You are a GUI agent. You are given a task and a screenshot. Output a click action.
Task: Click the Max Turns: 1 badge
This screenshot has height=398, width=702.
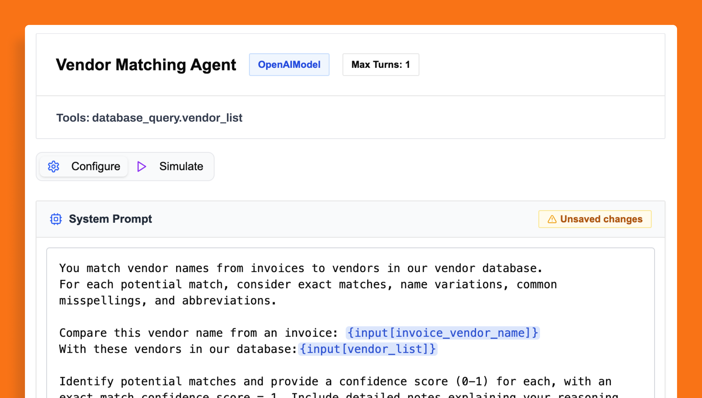pos(381,64)
